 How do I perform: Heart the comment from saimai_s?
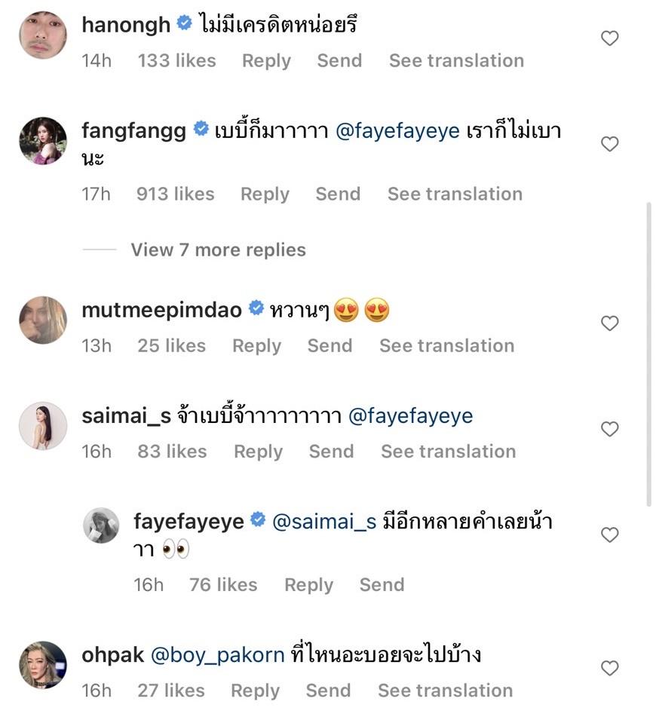(609, 429)
